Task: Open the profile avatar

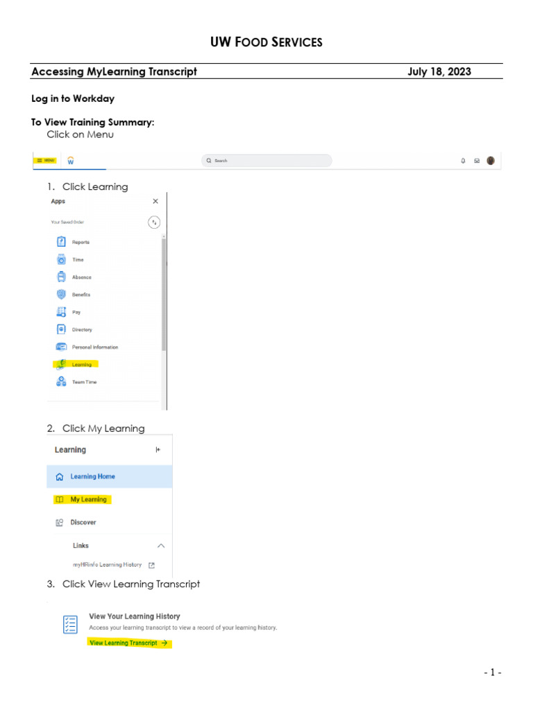Action: point(491,161)
